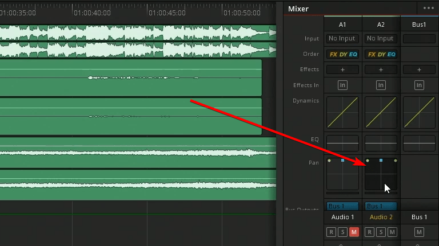Select the bottom-row audio waveform clip
The image size is (439, 246).
[138, 185]
